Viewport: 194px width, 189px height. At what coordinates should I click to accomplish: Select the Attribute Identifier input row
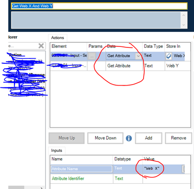(x=120, y=178)
